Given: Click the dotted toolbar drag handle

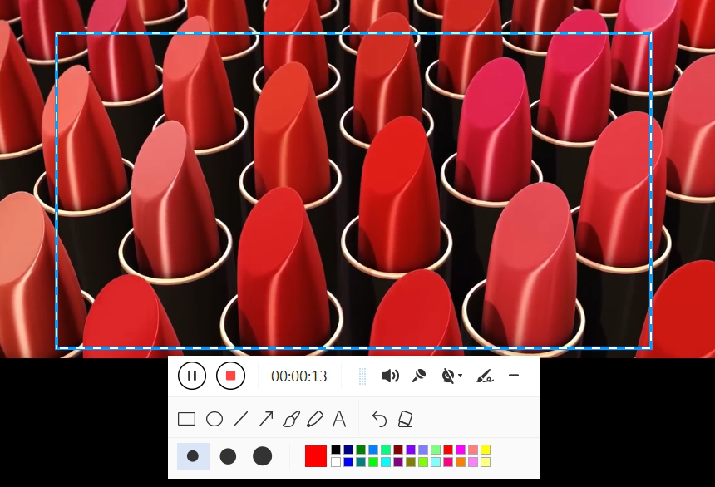Looking at the screenshot, I should (x=362, y=376).
